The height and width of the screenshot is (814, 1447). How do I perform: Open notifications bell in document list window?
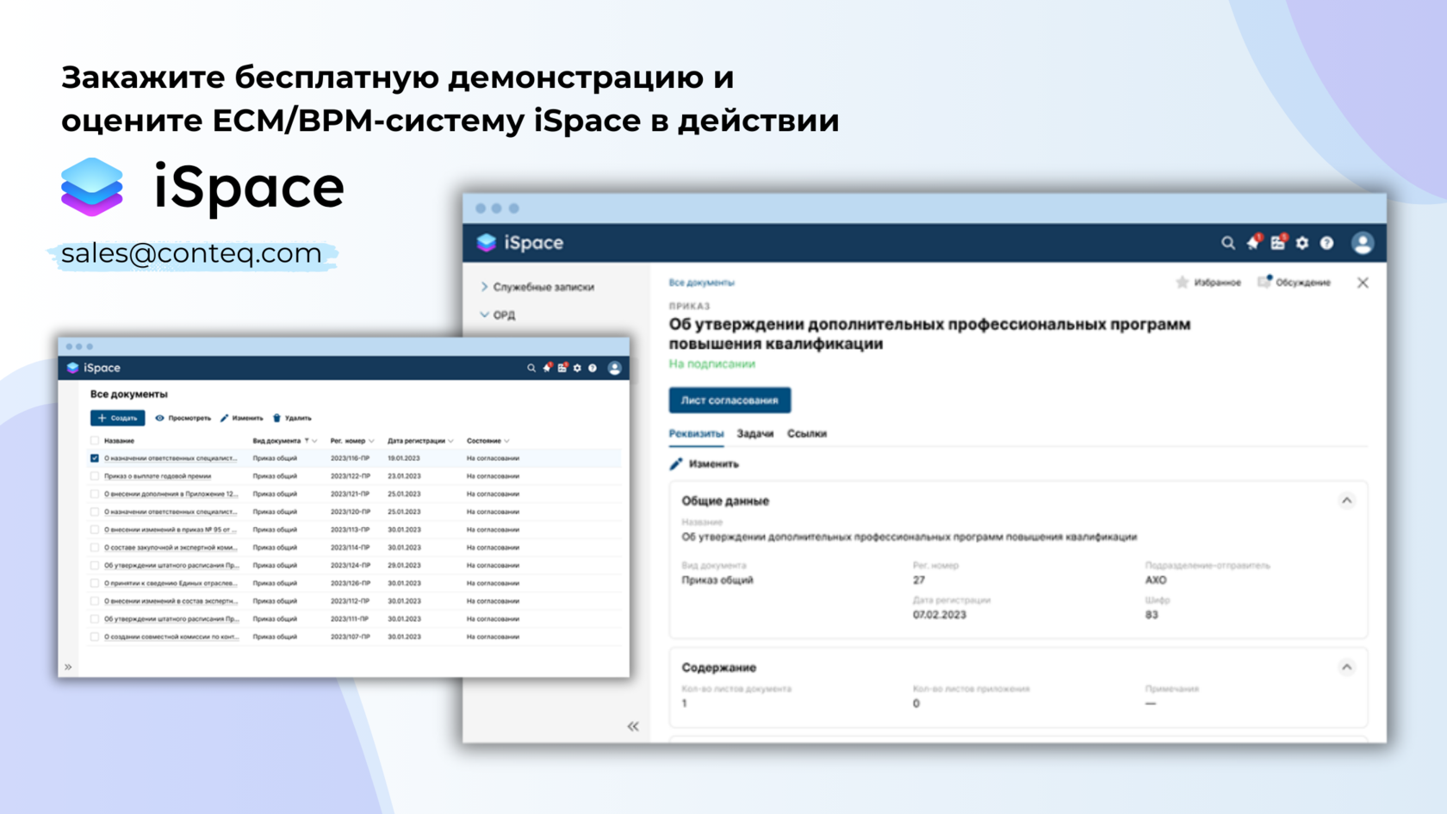pos(547,368)
